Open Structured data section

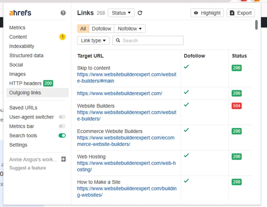[26, 55]
